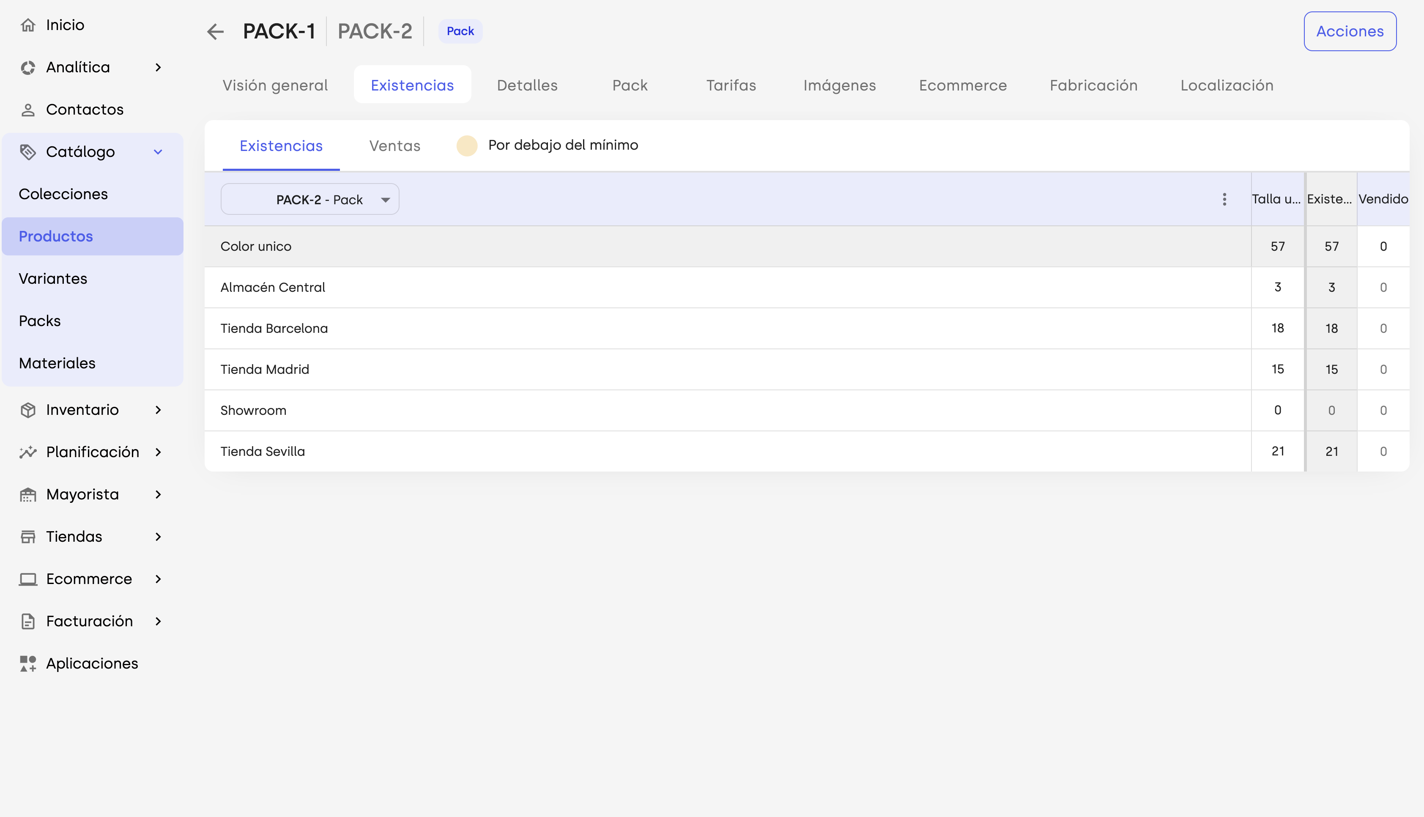The image size is (1424, 817).
Task: Click the Acciones button
Action: point(1350,31)
